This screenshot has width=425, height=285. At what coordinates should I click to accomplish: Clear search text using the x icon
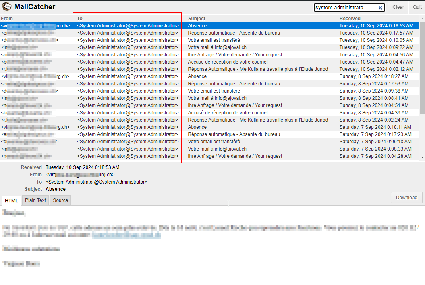[380, 8]
